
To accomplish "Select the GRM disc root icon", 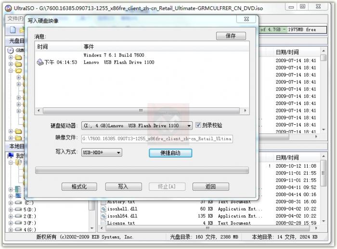I will coord(10,50).
